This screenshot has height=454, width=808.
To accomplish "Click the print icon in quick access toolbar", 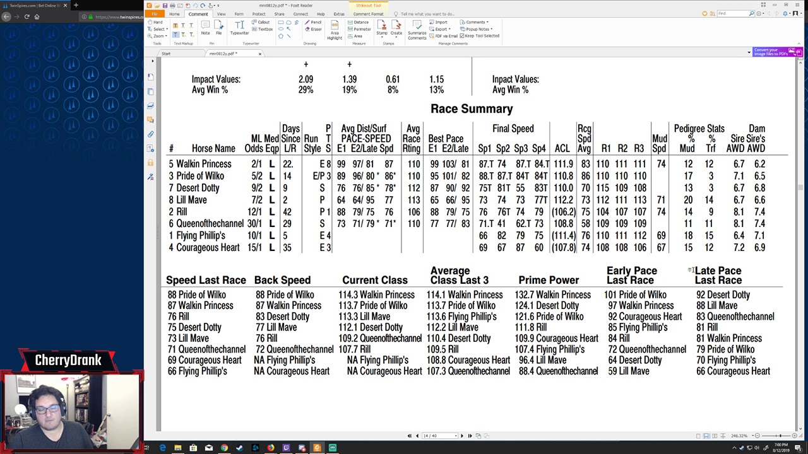I will [172, 5].
